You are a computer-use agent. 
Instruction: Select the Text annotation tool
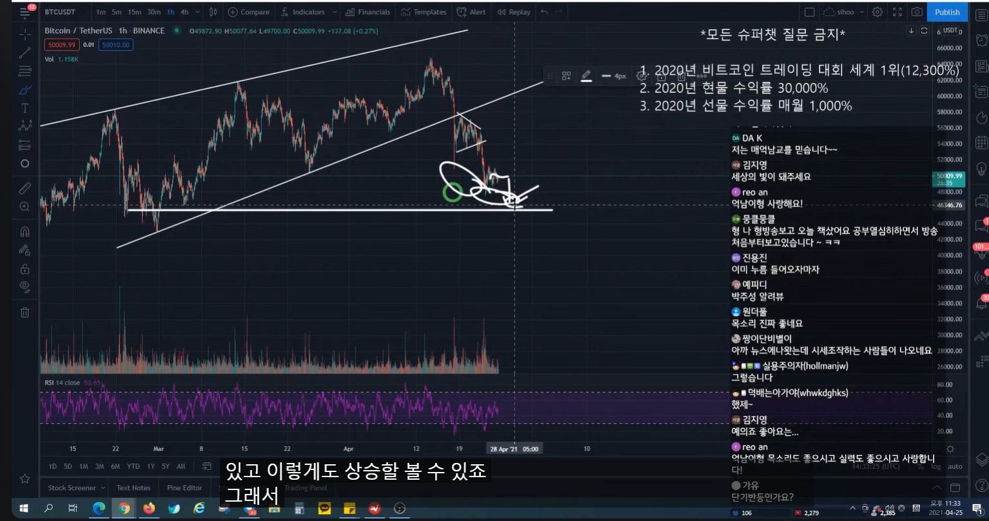tap(24, 108)
